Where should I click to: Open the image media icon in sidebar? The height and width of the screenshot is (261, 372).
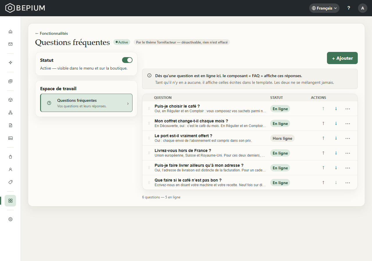pyautogui.click(x=10, y=138)
